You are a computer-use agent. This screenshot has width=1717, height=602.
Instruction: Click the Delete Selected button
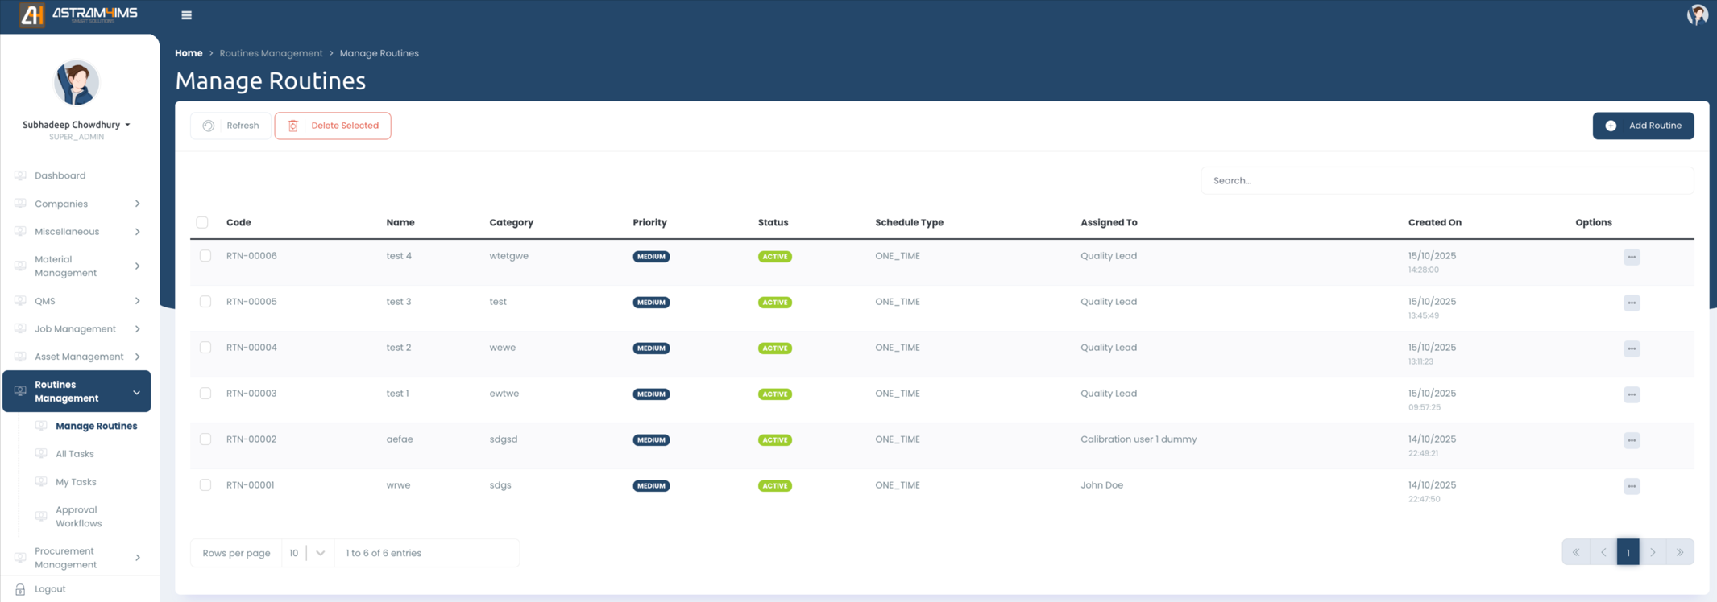point(333,126)
